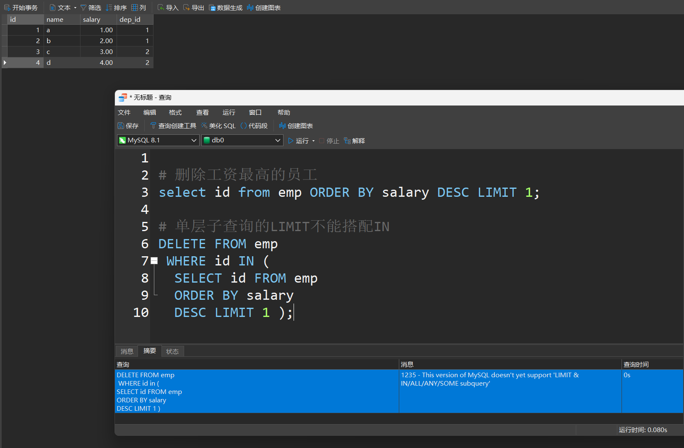Click the 消息 column header in the results grid
This screenshot has width=684, height=448.
tap(510, 364)
